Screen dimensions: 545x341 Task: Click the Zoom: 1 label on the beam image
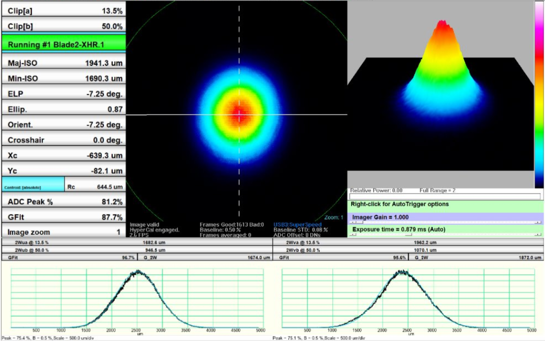pos(334,218)
